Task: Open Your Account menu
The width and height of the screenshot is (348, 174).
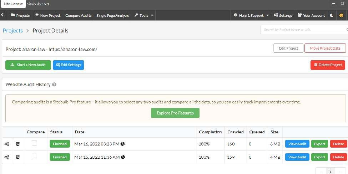Action: click(311, 15)
